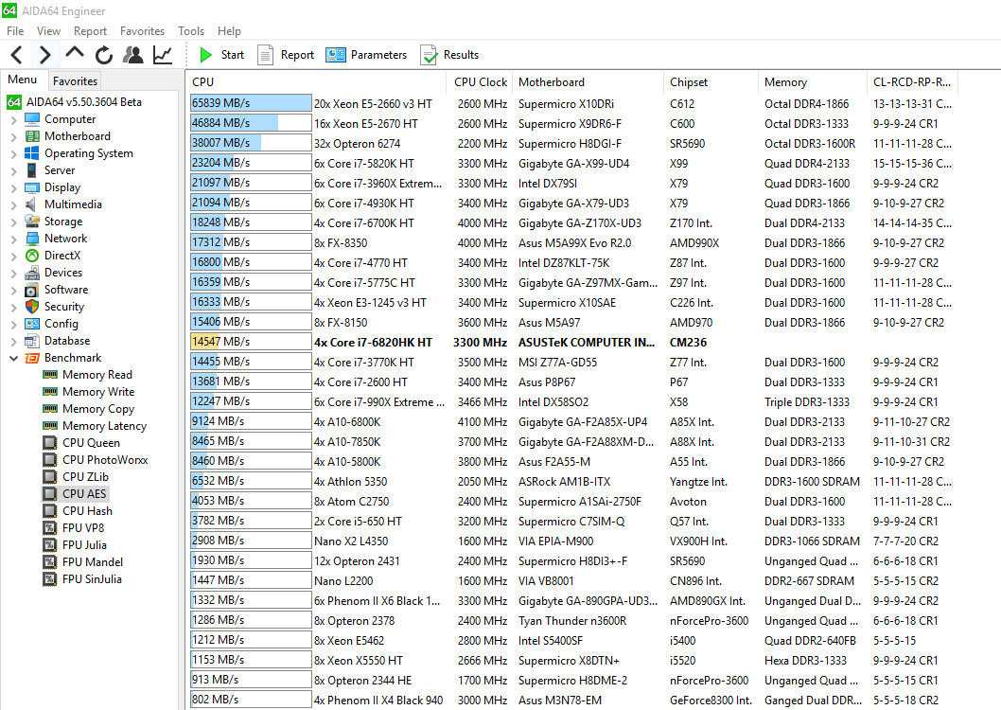
Task: Start the benchmark with green play icon
Action: point(205,55)
